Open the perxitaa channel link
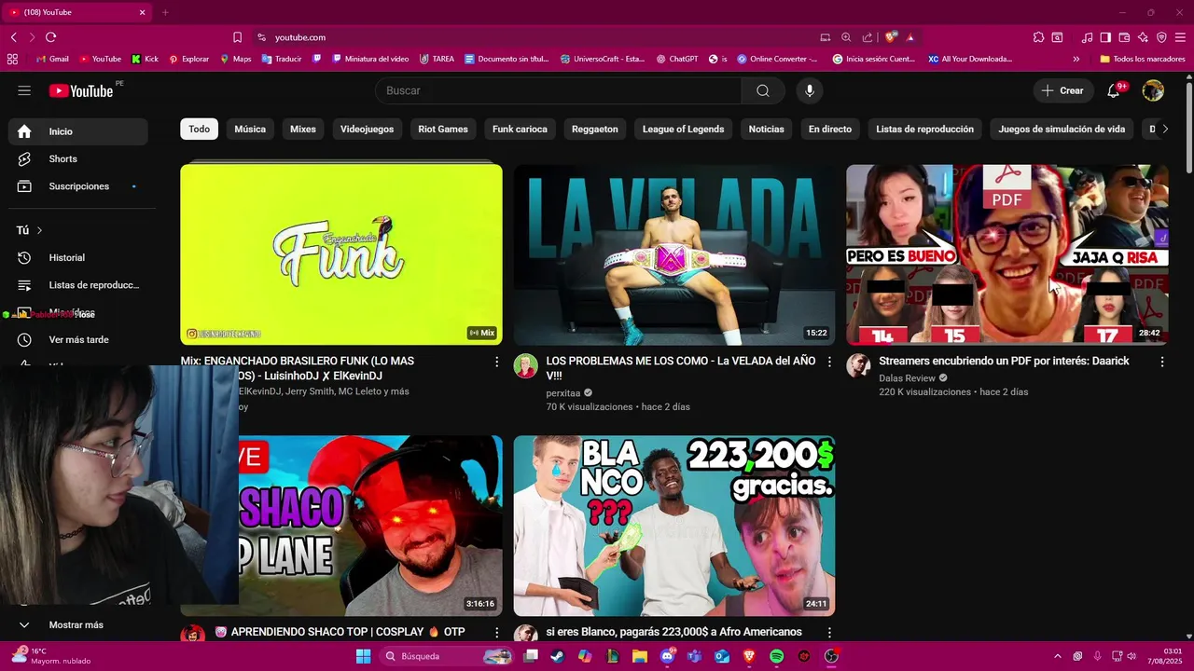 pyautogui.click(x=563, y=393)
